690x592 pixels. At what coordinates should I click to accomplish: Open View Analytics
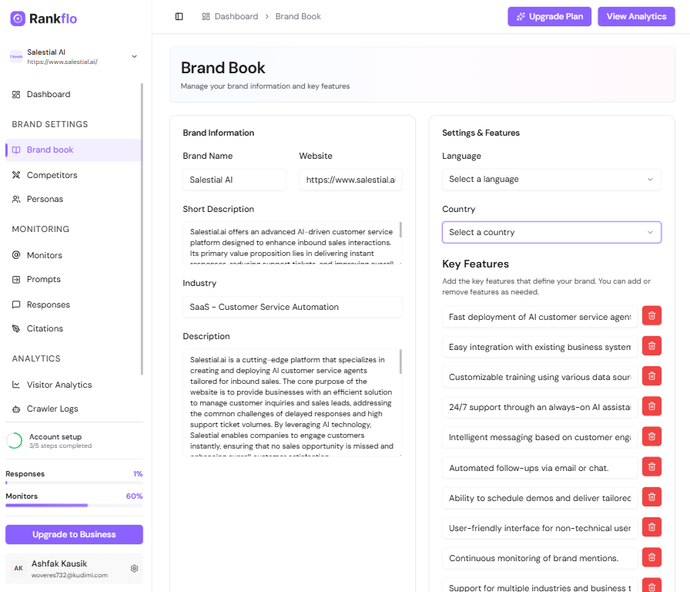tap(636, 16)
